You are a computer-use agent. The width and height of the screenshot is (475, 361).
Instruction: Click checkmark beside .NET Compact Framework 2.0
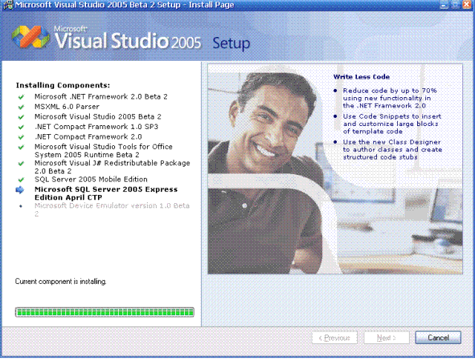click(21, 137)
